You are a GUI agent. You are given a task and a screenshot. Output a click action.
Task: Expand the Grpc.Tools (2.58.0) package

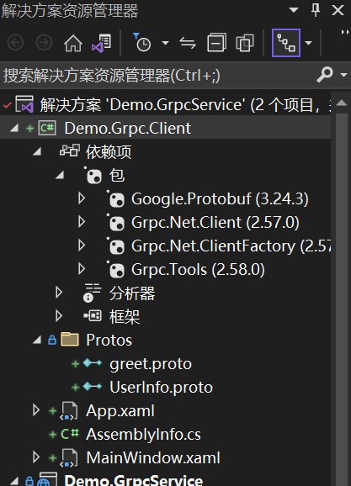[x=82, y=269]
